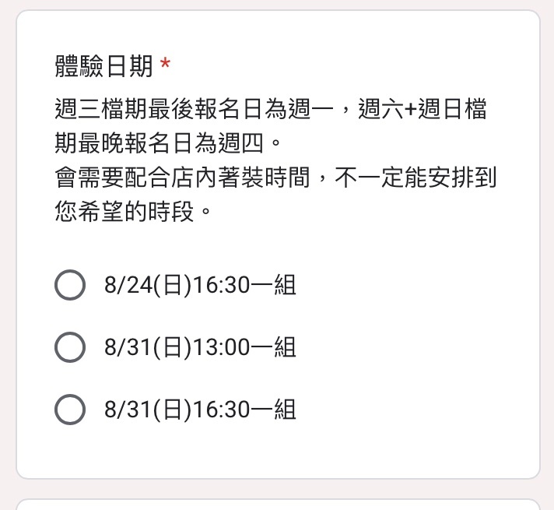The width and height of the screenshot is (554, 510).
Task: Click the line 期最晚報名日為週四。
Action: pos(168,143)
